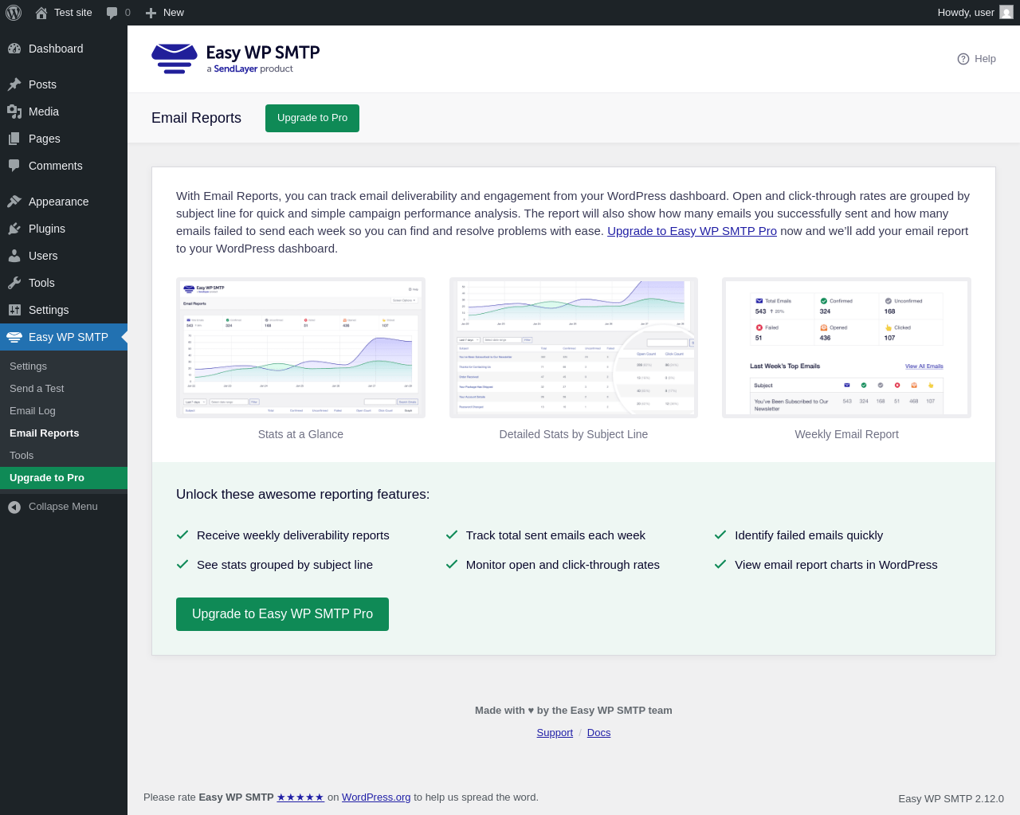The image size is (1020, 815).
Task: Collapse the admin menu
Action: coord(53,507)
